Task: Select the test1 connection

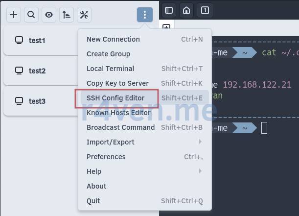Action: pos(37,41)
